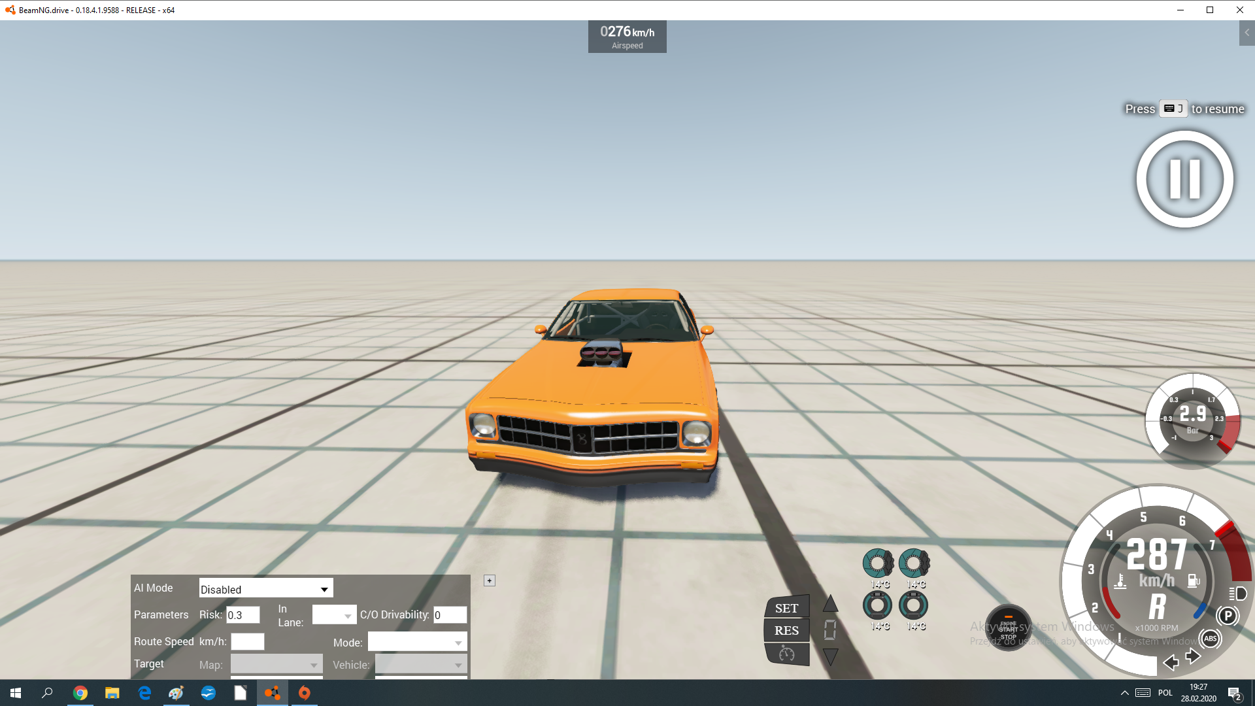This screenshot has height=706, width=1255.
Task: Switch to BeamNG.drive taskbar icon
Action: click(x=273, y=693)
